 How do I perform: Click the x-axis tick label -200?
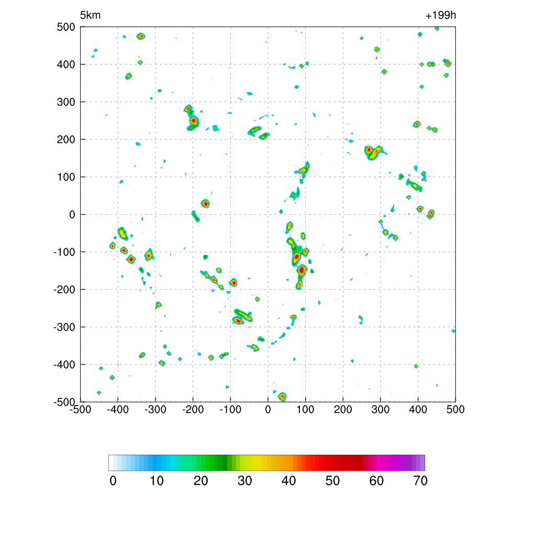(x=193, y=409)
